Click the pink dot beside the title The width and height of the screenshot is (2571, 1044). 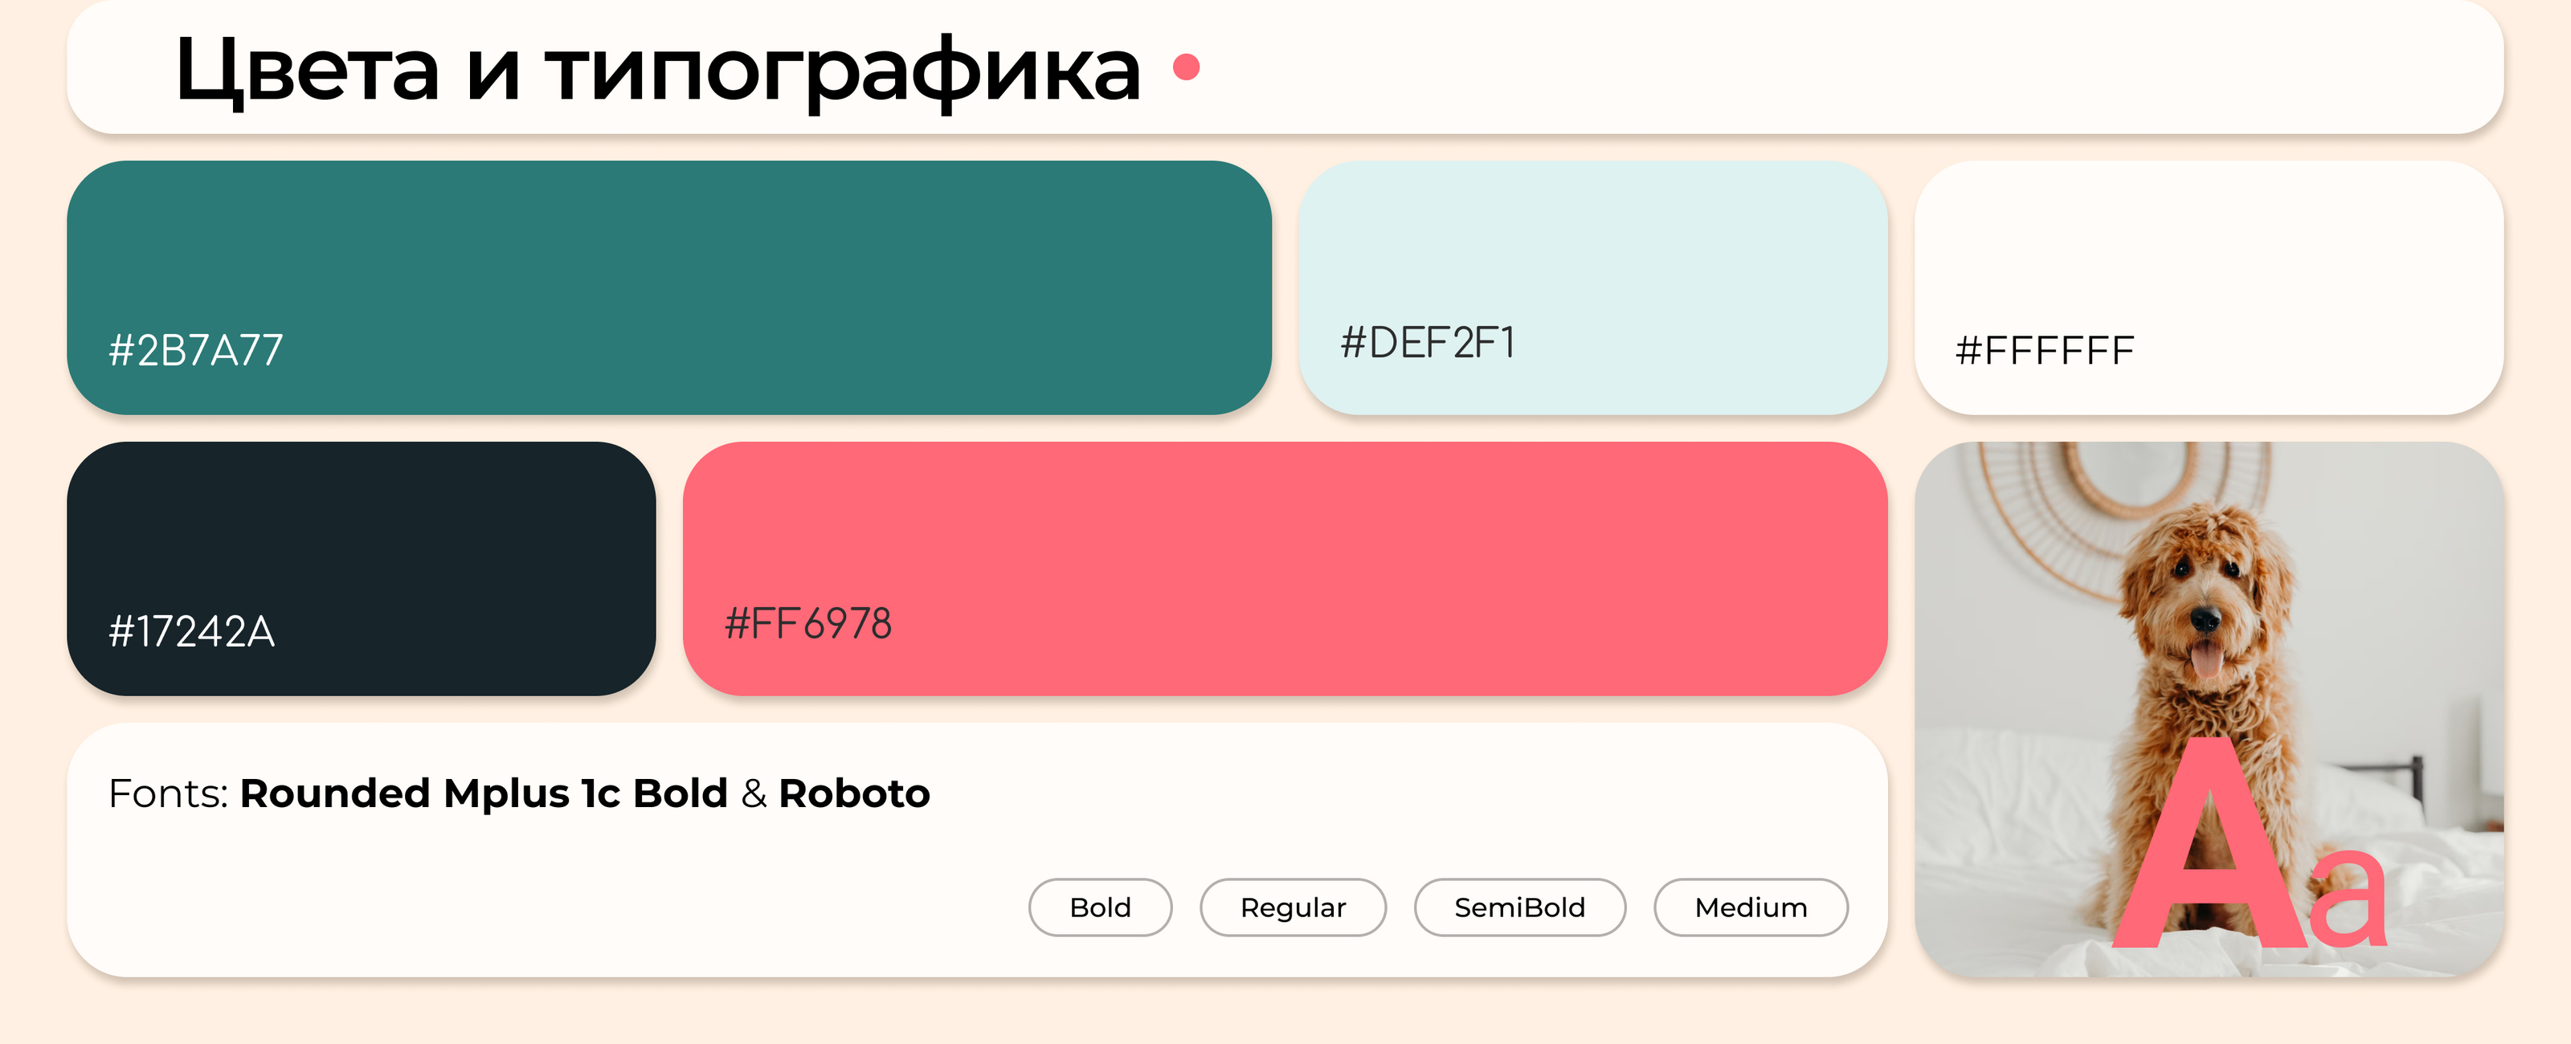(1186, 67)
